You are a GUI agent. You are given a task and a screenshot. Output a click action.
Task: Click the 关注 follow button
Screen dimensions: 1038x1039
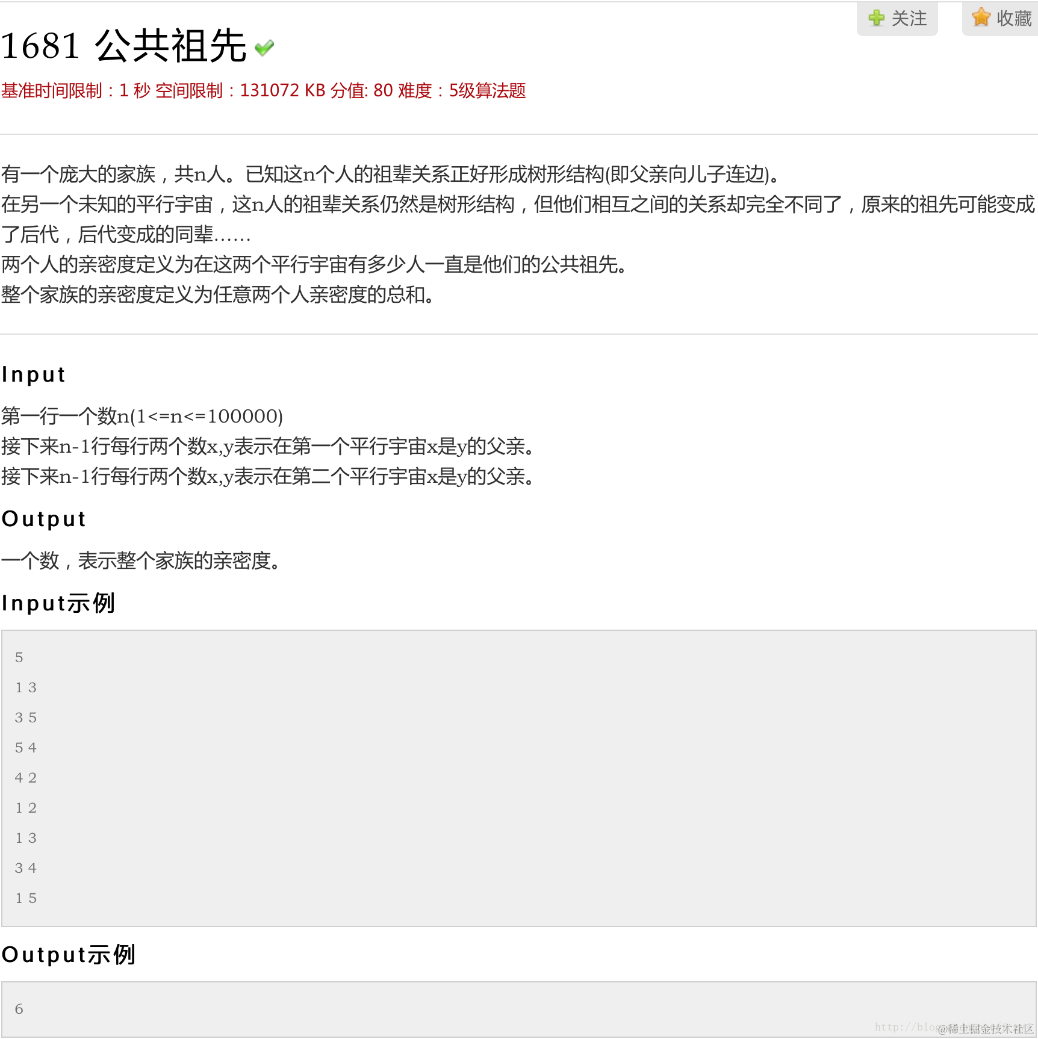coord(897,19)
